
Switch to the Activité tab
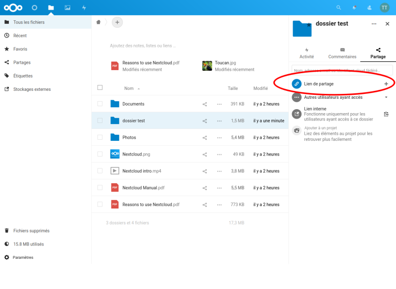pos(306,53)
